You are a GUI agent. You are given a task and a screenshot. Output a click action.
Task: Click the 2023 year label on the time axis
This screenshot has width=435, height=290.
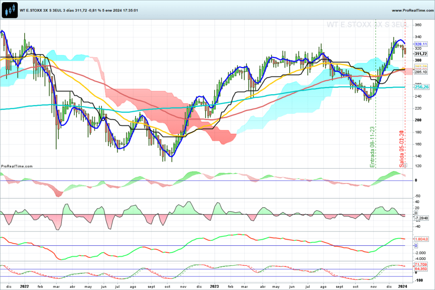pos(214,287)
